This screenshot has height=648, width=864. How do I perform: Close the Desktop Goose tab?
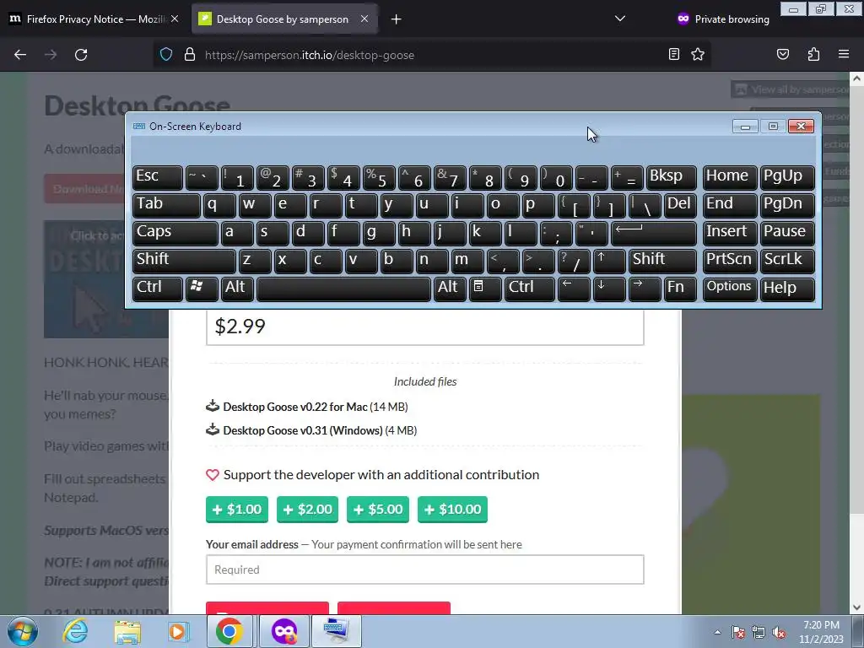364,19
